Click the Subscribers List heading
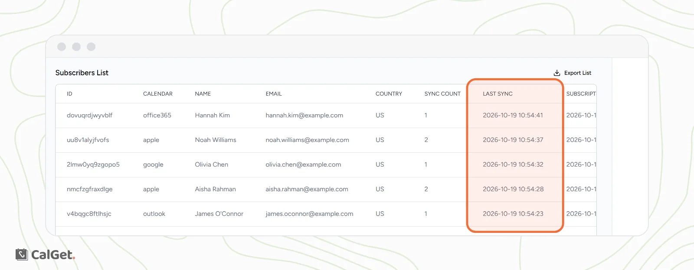This screenshot has width=694, height=270. pos(82,73)
